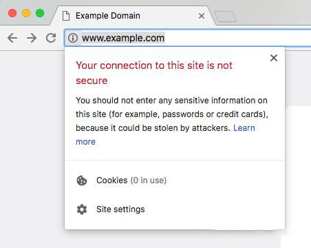Click the red close window button
311x248 pixels.
(12, 13)
